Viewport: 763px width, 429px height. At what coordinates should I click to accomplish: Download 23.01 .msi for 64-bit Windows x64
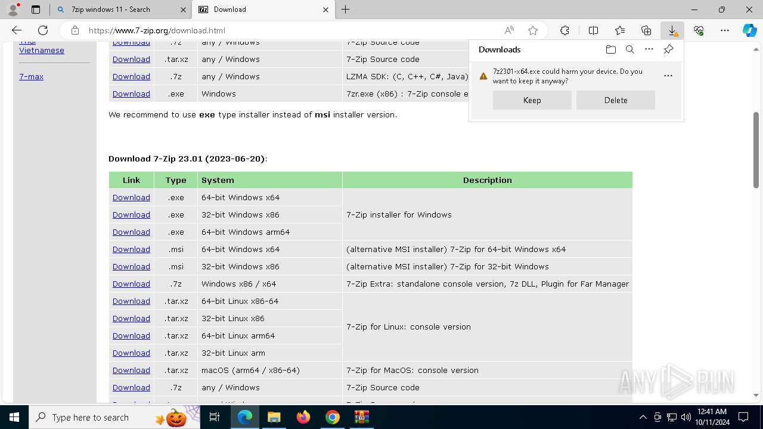click(x=131, y=249)
